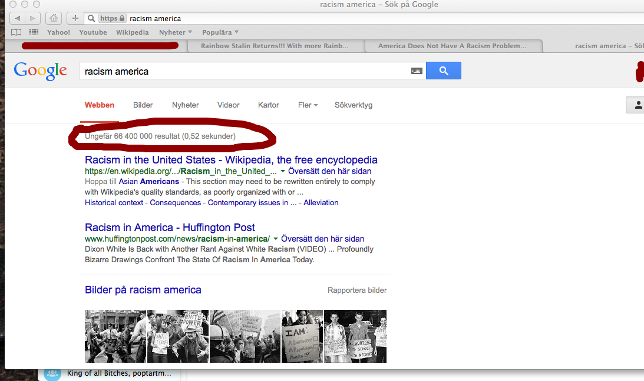Open the Top Sites grid icon
644x381 pixels.
tap(34, 32)
